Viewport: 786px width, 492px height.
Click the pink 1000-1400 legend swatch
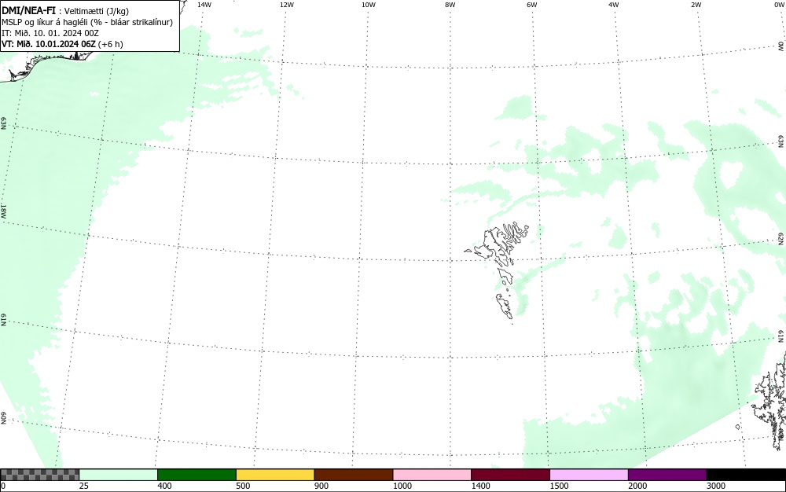432,475
